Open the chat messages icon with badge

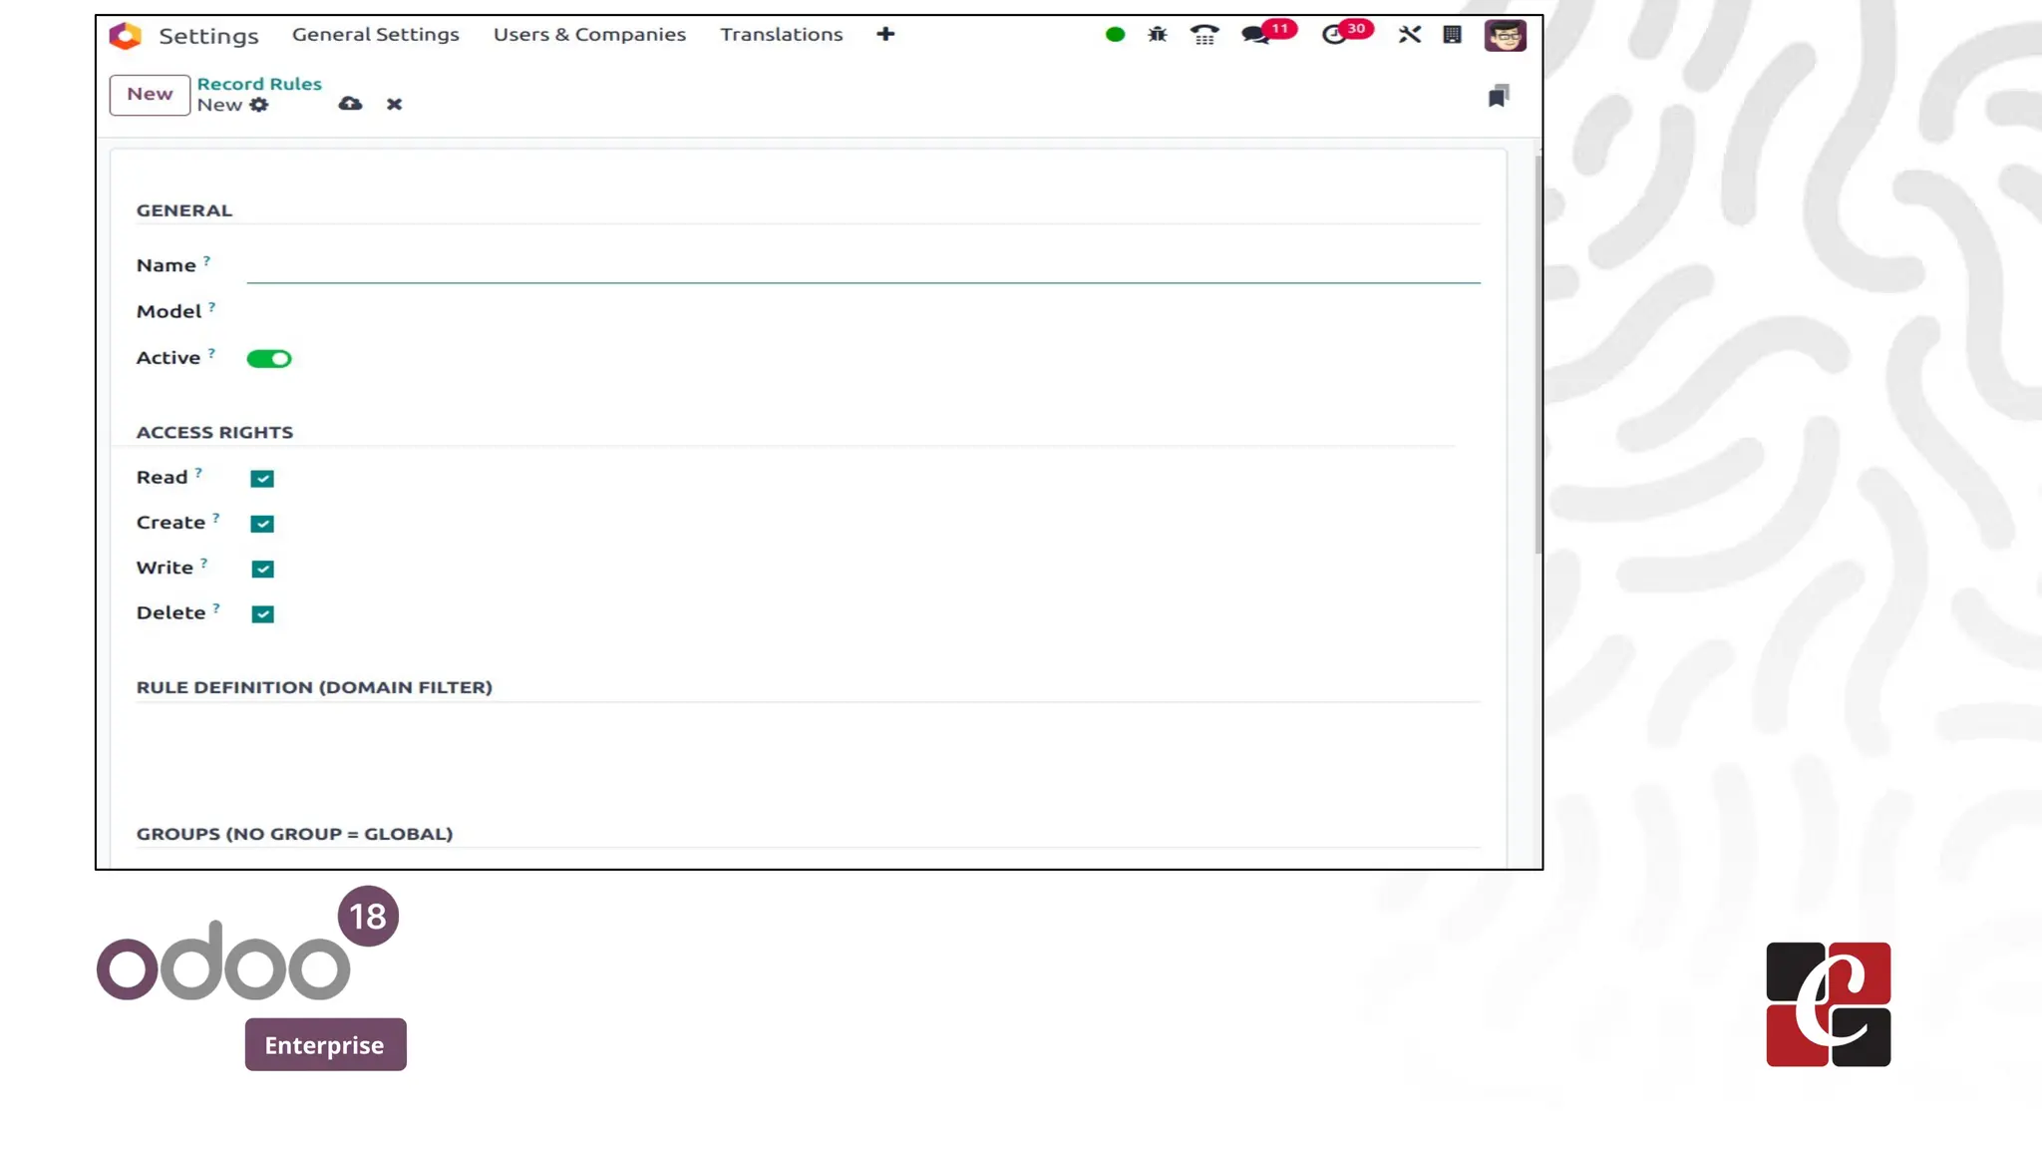point(1254,35)
